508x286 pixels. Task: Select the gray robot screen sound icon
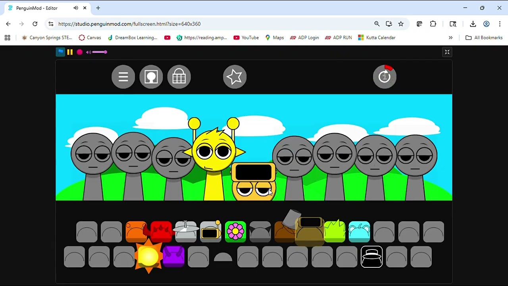point(210,232)
